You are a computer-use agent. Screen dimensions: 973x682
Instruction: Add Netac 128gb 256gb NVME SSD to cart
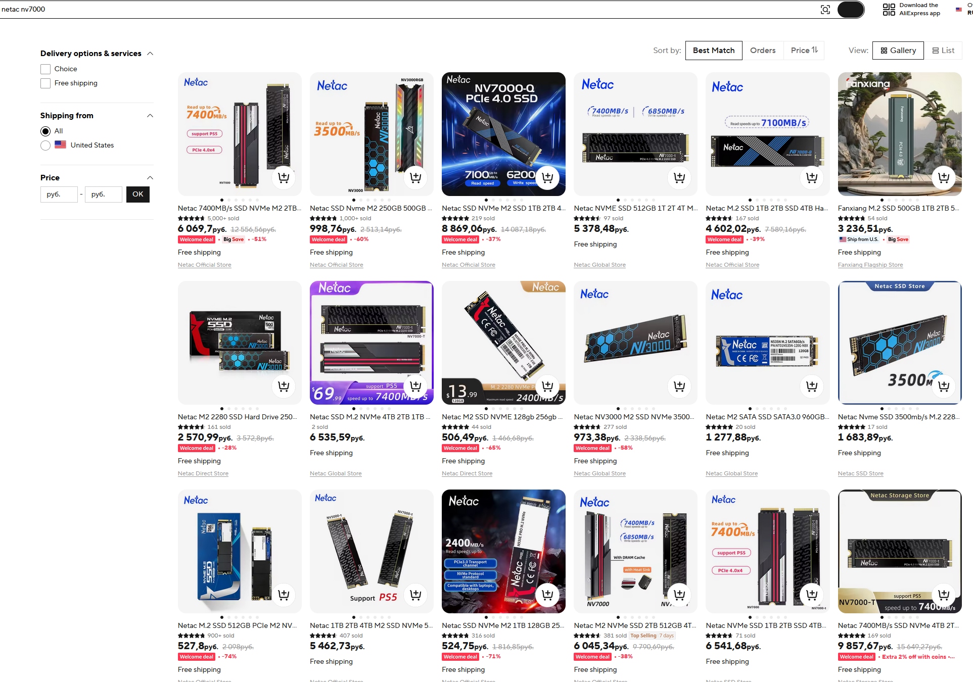pos(547,386)
